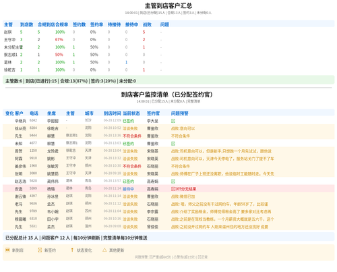Screen dimensions: 337x272
Task: Click red warning icon before 165分无结果
Action: pos(173,189)
